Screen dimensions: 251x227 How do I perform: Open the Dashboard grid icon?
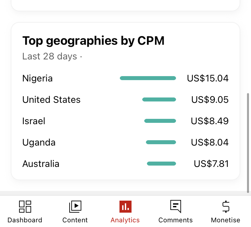point(25,207)
